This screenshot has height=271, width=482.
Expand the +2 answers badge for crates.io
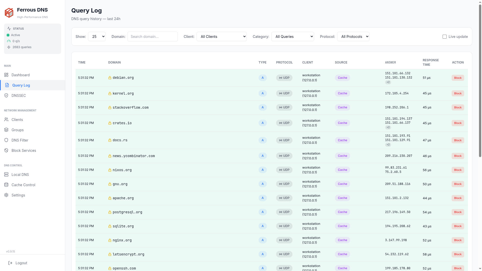click(x=388, y=127)
